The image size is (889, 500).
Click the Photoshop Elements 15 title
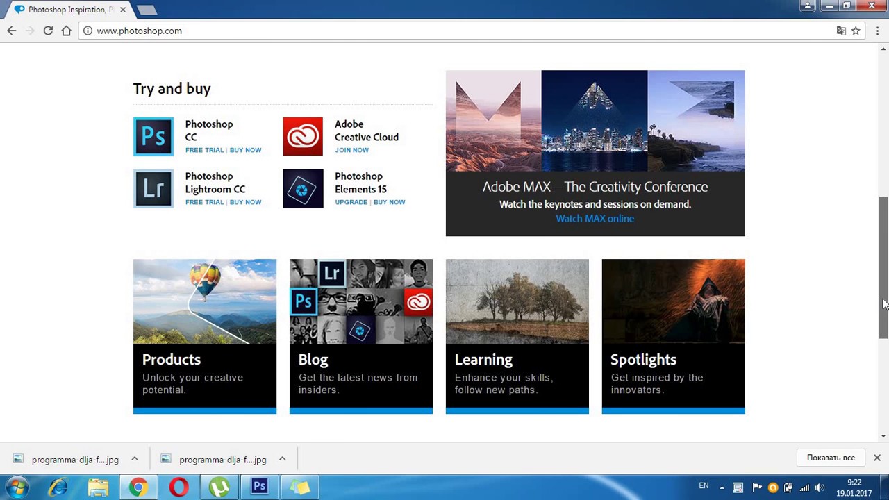click(360, 183)
